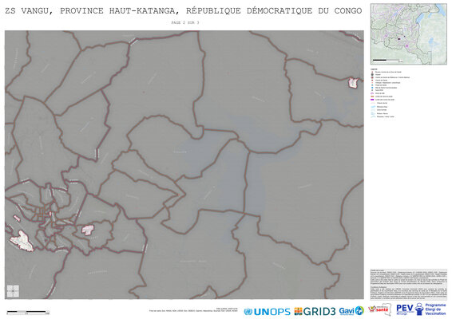Click the grid index icon on the map
452x319 pixels.
pyautogui.click(x=13, y=291)
